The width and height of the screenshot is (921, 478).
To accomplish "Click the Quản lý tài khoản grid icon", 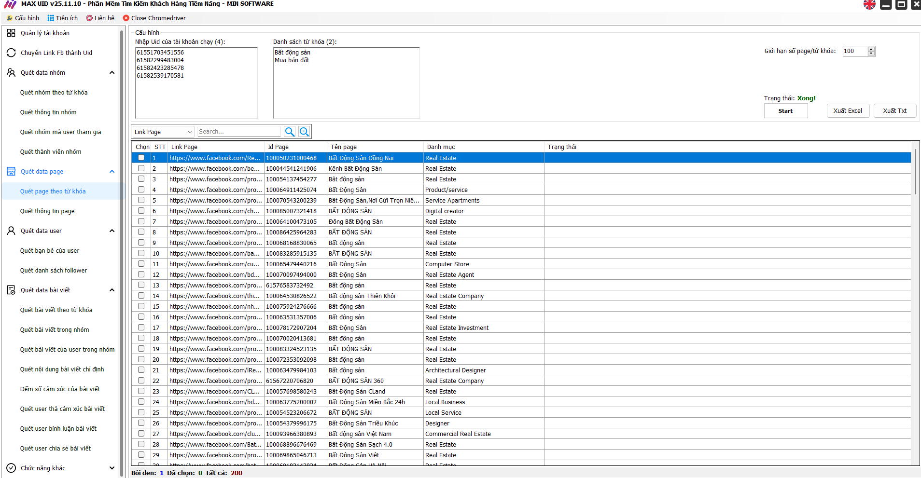I will [11, 33].
